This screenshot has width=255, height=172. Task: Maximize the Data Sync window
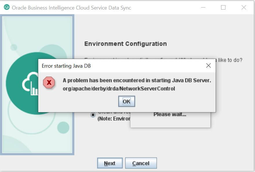pos(223,8)
